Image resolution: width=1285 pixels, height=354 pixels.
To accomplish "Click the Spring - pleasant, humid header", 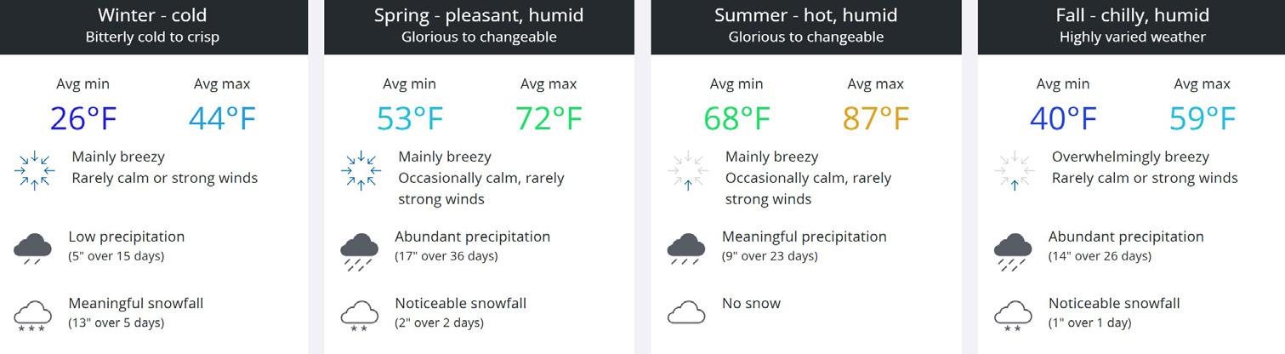I will [x=479, y=15].
